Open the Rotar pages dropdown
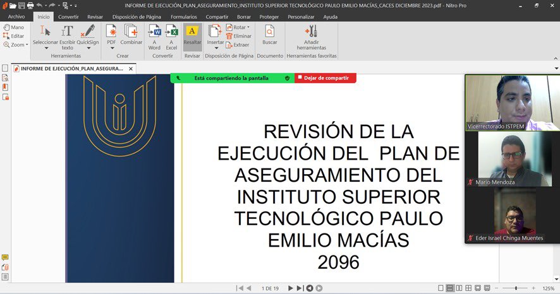Image resolution: width=560 pixels, height=294 pixels. click(238, 27)
